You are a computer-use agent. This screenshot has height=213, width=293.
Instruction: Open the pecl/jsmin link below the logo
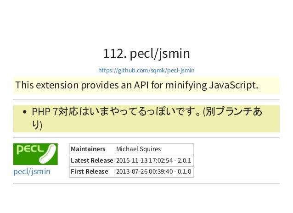[32, 171]
